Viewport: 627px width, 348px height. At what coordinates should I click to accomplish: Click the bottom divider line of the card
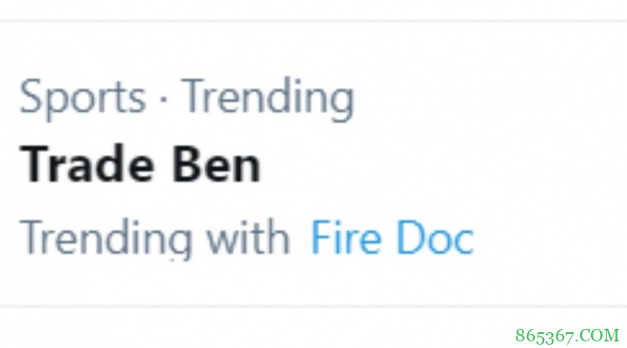(313, 305)
